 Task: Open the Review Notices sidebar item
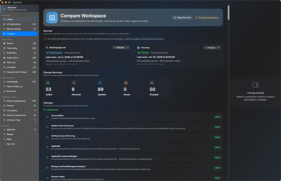click(x=19, y=29)
